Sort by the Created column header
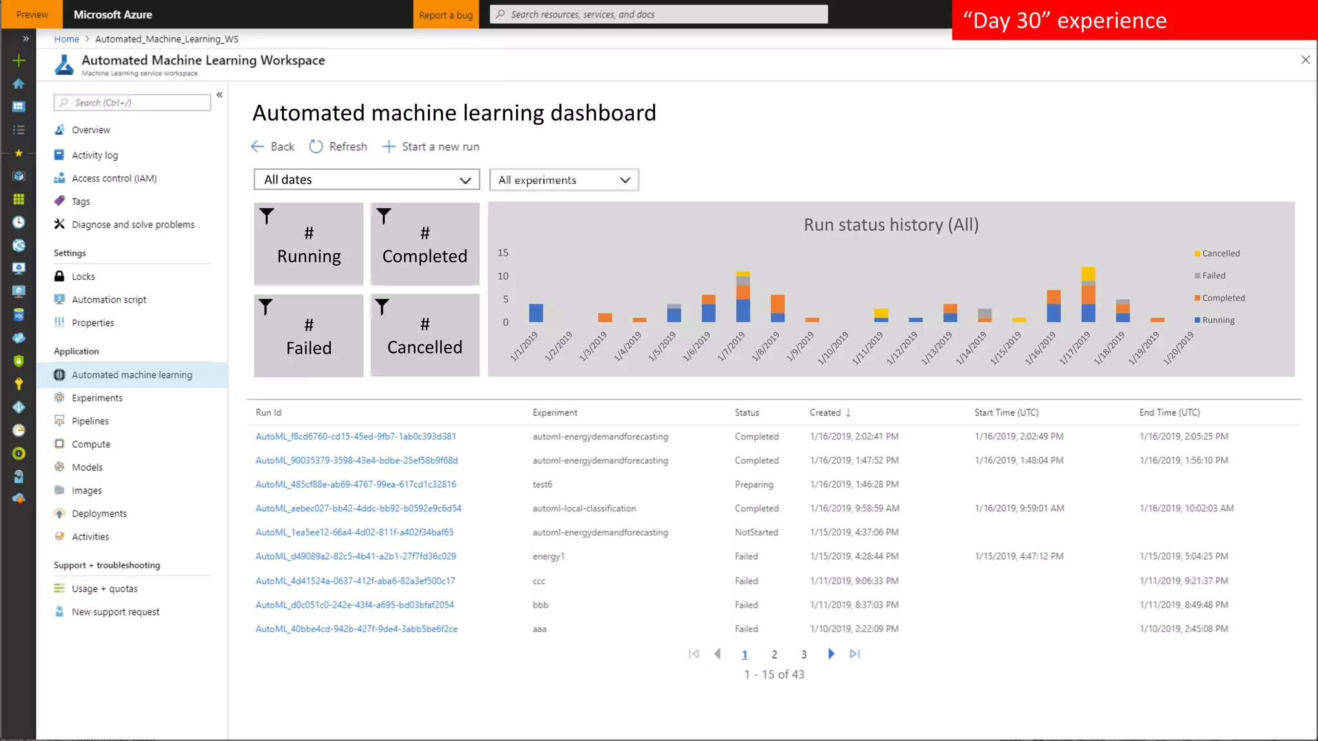 [x=830, y=413]
